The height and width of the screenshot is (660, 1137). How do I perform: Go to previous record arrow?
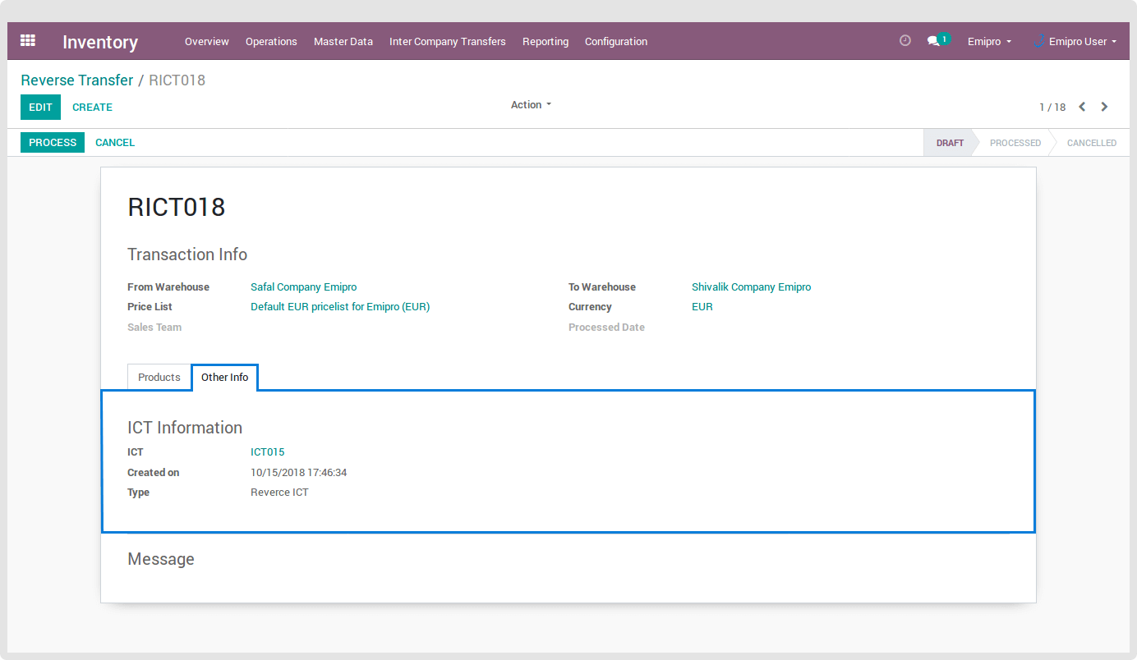point(1082,107)
